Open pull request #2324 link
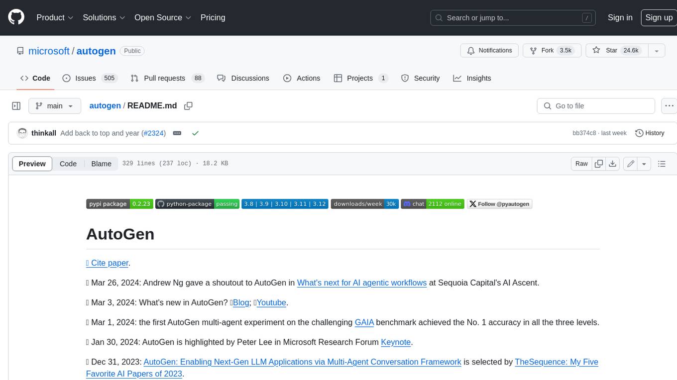 [153, 133]
